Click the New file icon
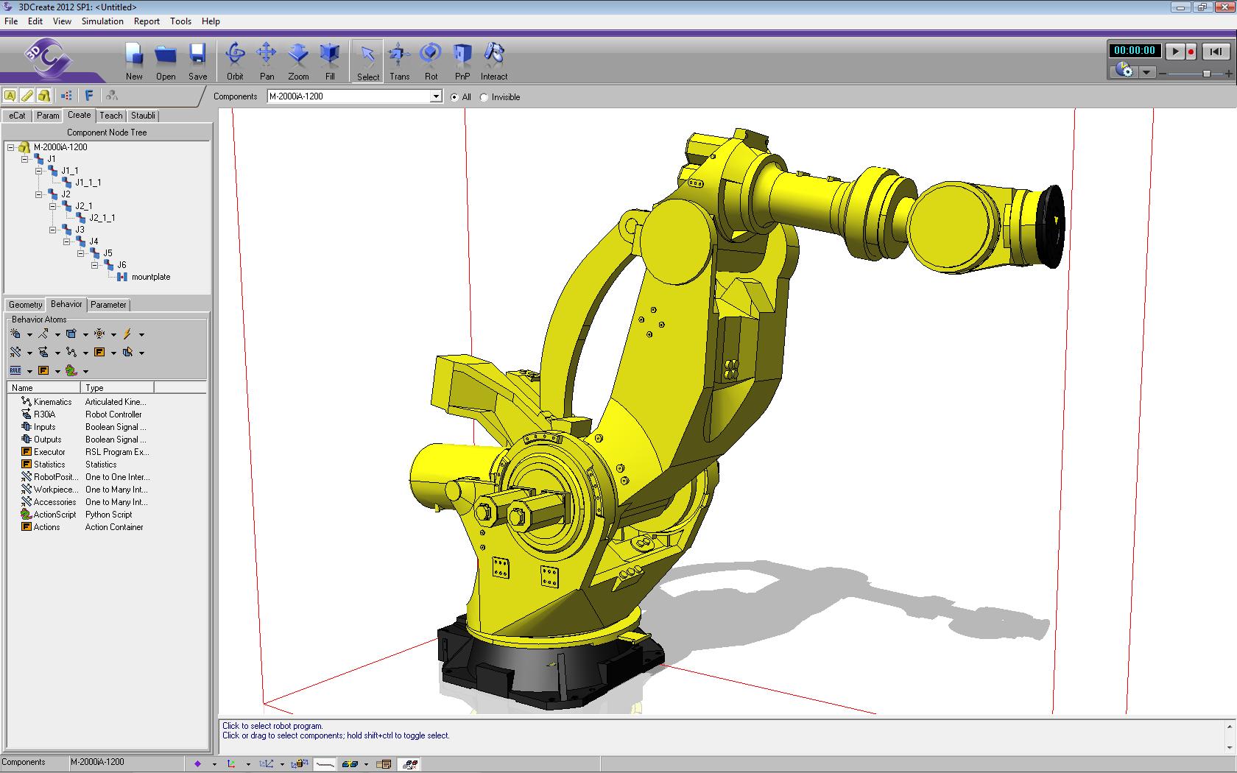Viewport: 1237px width, 773px height. tap(134, 60)
